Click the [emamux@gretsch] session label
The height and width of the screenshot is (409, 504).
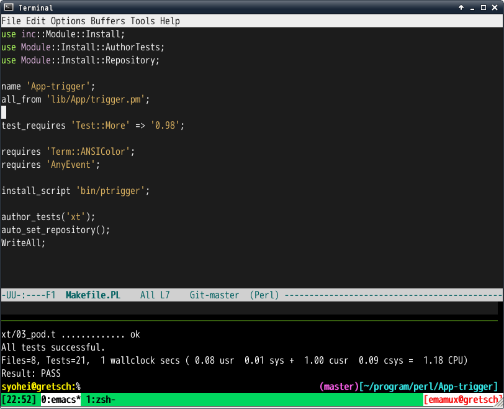click(462, 399)
